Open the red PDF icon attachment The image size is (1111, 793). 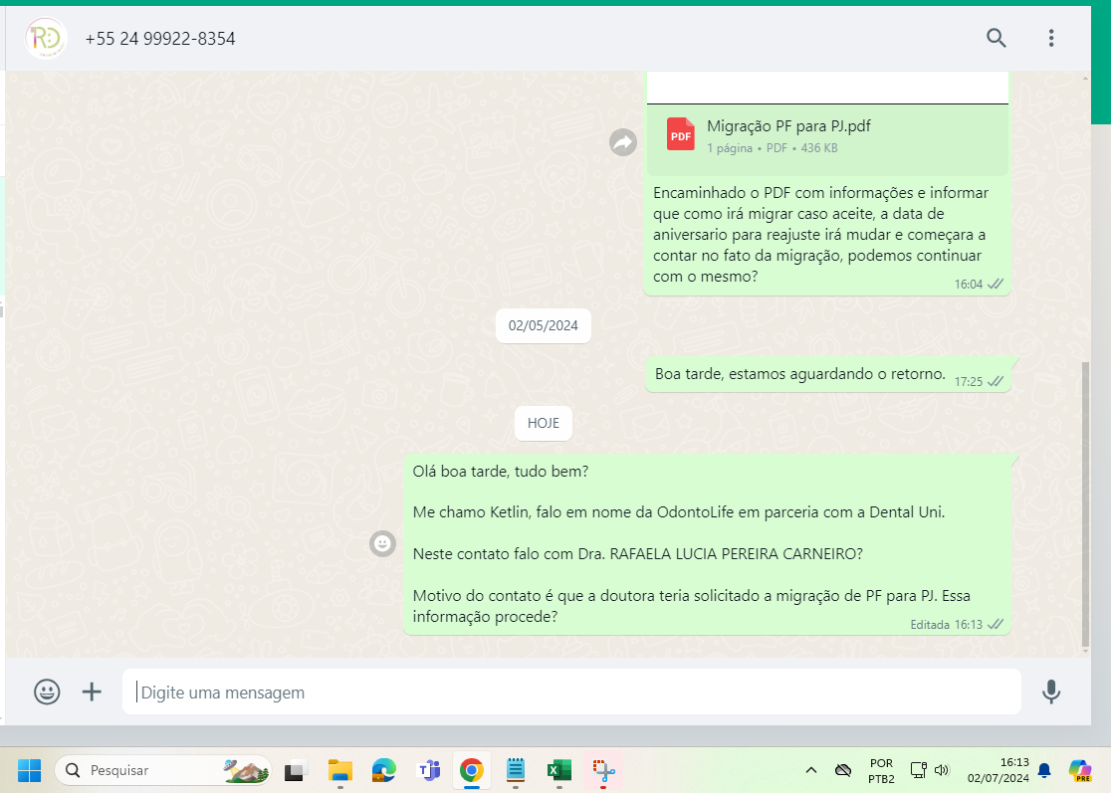click(681, 134)
